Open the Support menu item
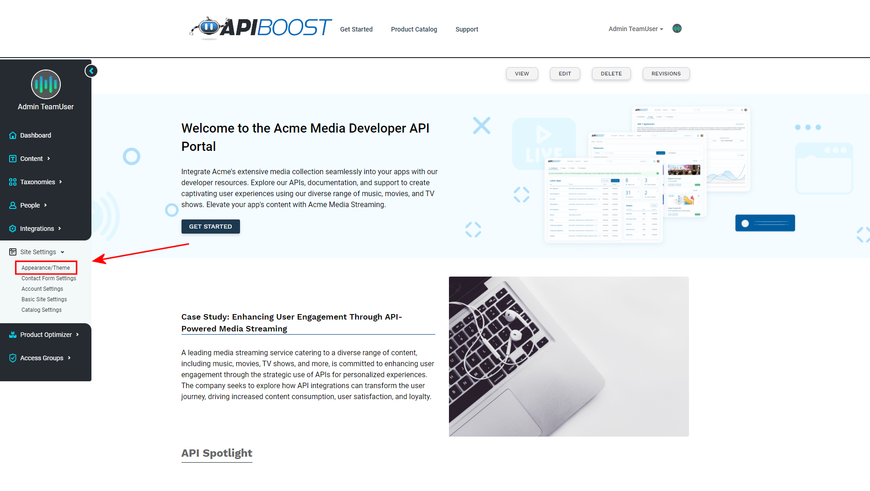Viewport: 870px width, 491px height. [467, 29]
